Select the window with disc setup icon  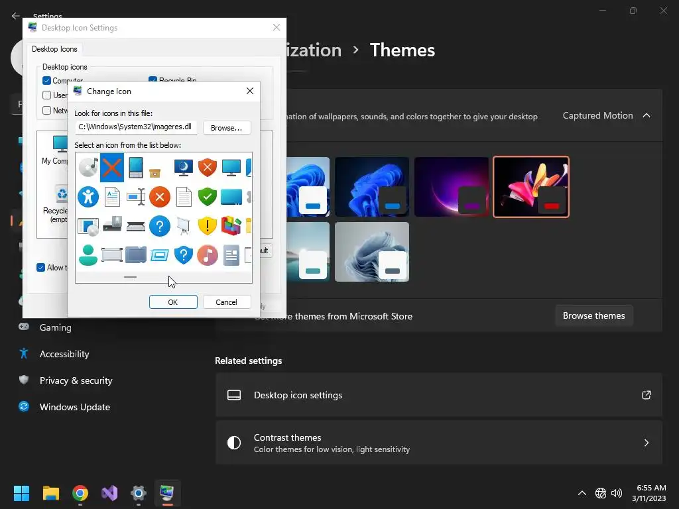pos(88,227)
